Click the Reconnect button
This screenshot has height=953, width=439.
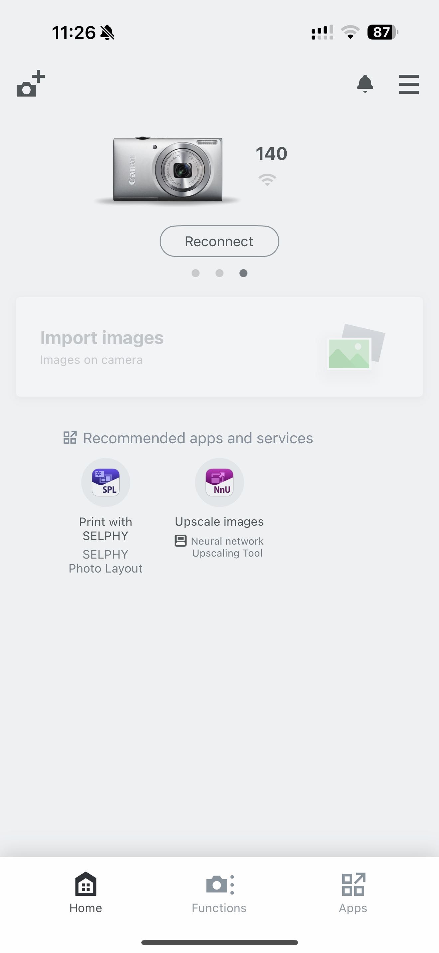219,241
